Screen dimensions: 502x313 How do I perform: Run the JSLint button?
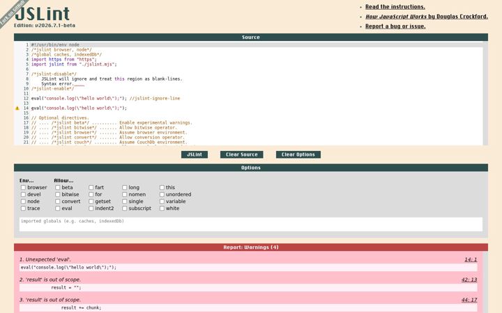pos(195,154)
